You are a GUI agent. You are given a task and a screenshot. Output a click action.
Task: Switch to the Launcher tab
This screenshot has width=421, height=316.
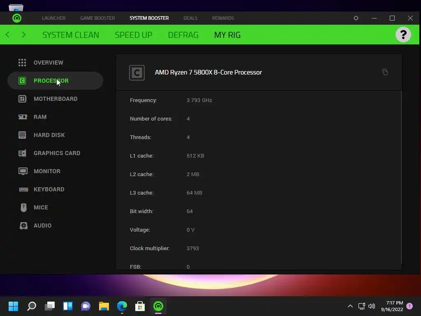[54, 18]
